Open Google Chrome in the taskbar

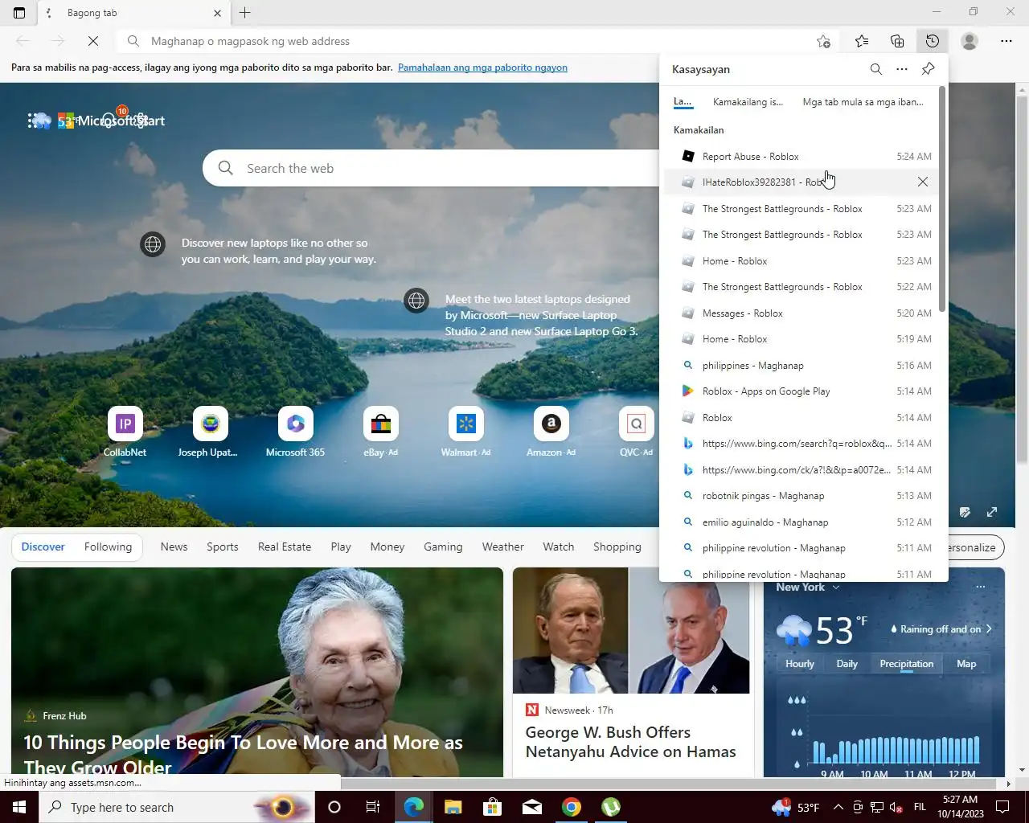[x=572, y=807]
